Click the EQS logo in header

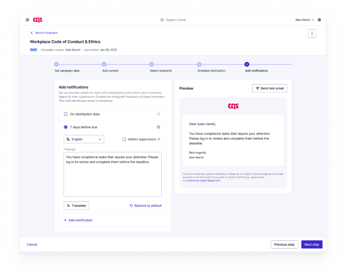tap(38, 20)
